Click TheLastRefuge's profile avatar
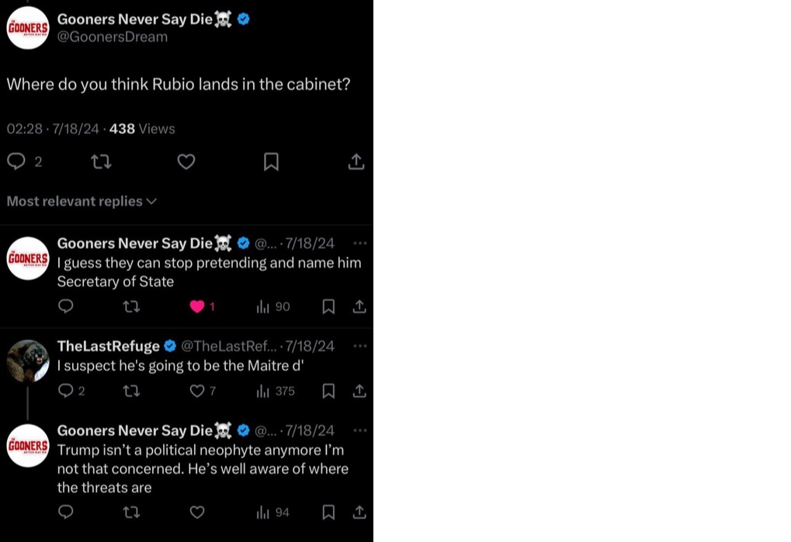This screenshot has height=542, width=791. pyautogui.click(x=28, y=361)
